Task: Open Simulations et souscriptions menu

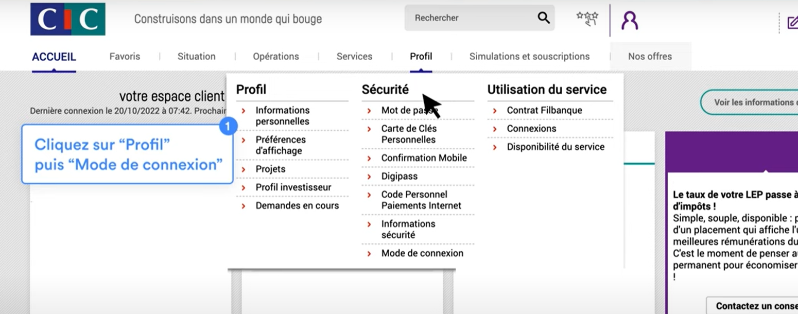Action: pos(529,57)
